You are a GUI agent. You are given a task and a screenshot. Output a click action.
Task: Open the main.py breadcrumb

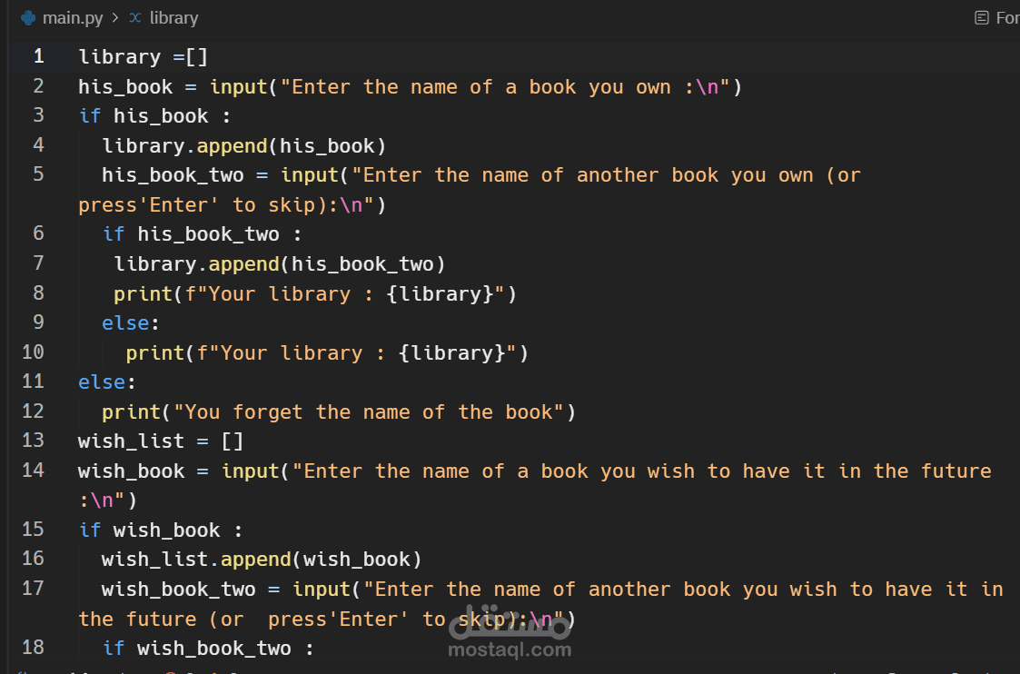[72, 18]
